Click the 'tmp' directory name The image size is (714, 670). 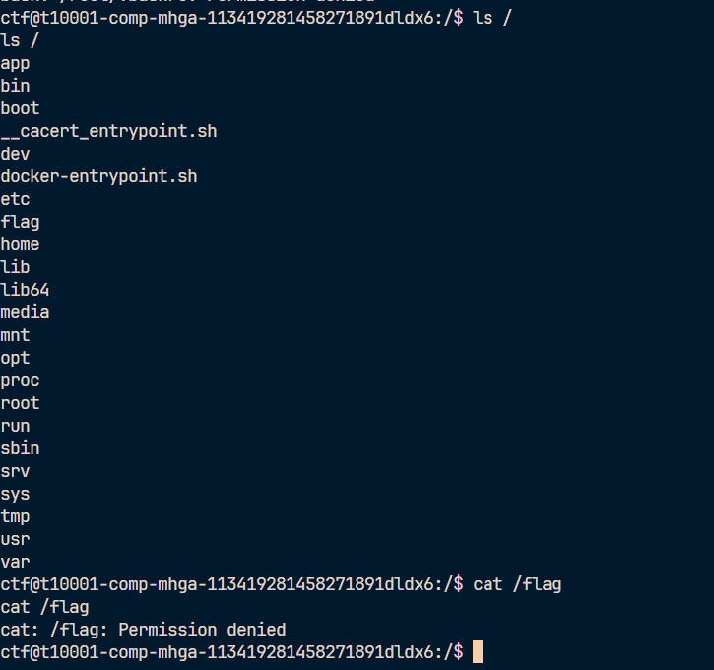pos(16,516)
